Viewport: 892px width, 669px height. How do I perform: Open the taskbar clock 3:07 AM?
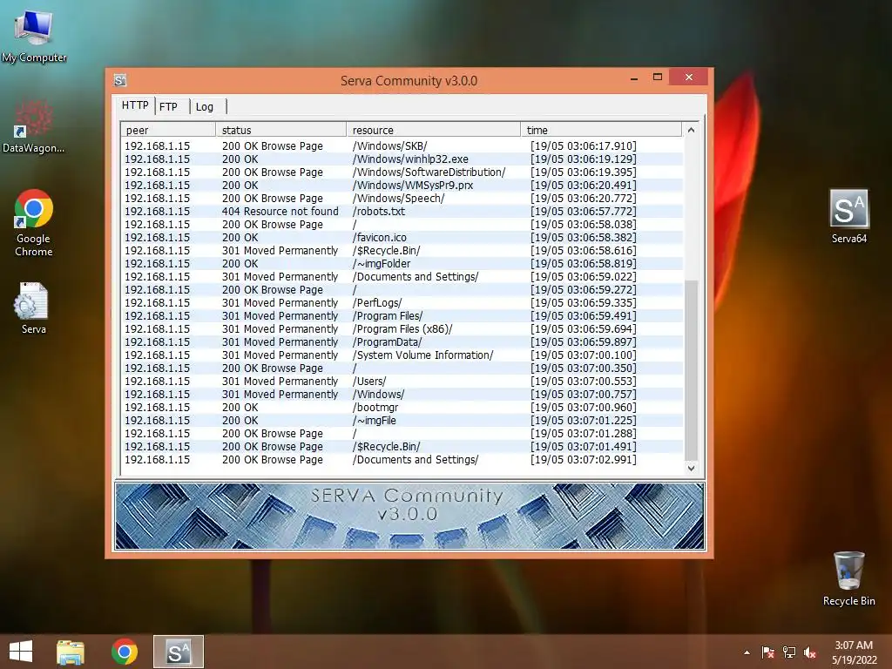click(x=854, y=652)
